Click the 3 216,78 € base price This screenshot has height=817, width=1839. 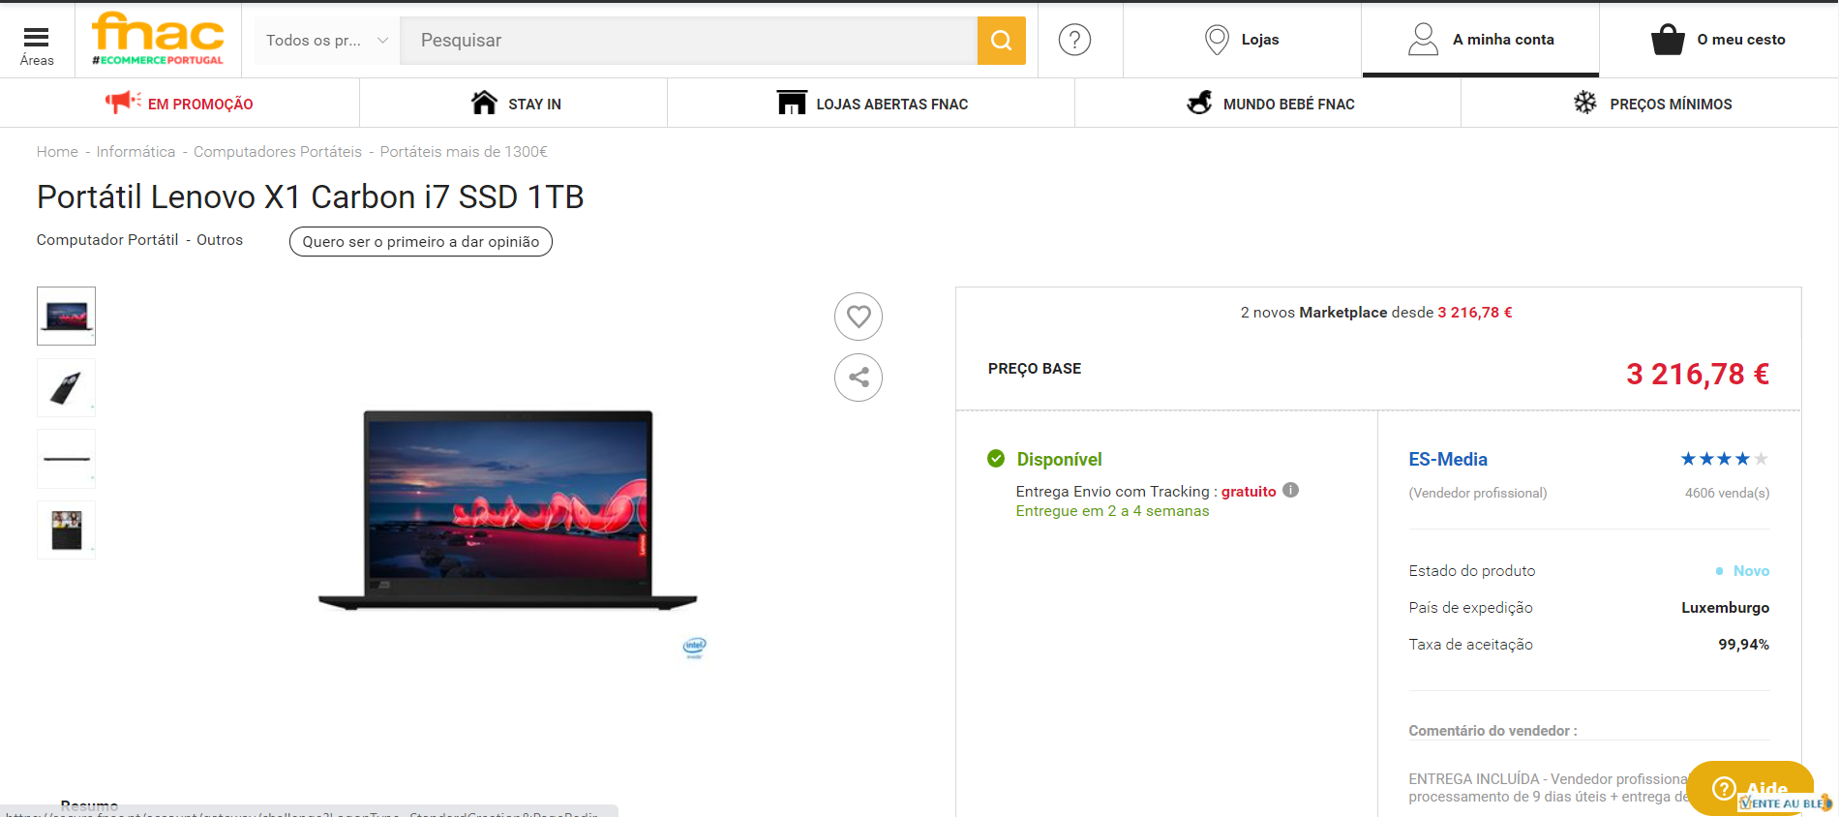coord(1698,374)
